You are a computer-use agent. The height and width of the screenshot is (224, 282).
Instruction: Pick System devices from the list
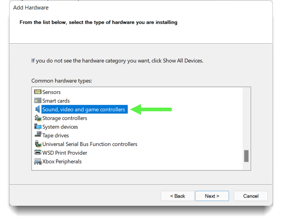(x=60, y=127)
